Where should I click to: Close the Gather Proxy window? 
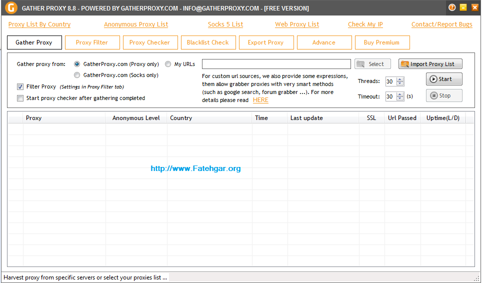coord(475,7)
